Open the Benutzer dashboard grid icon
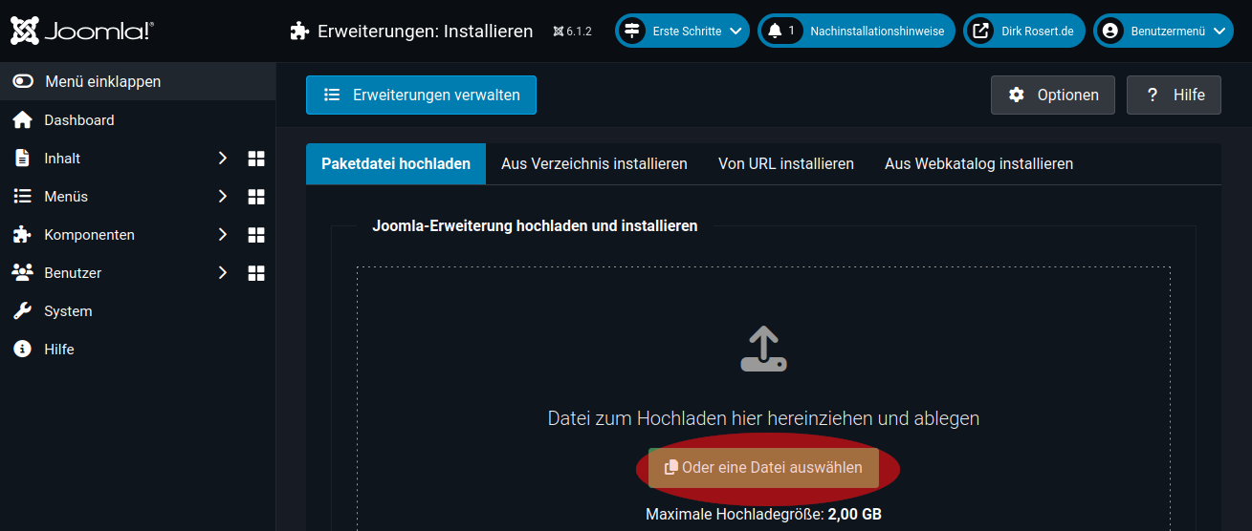 256,273
